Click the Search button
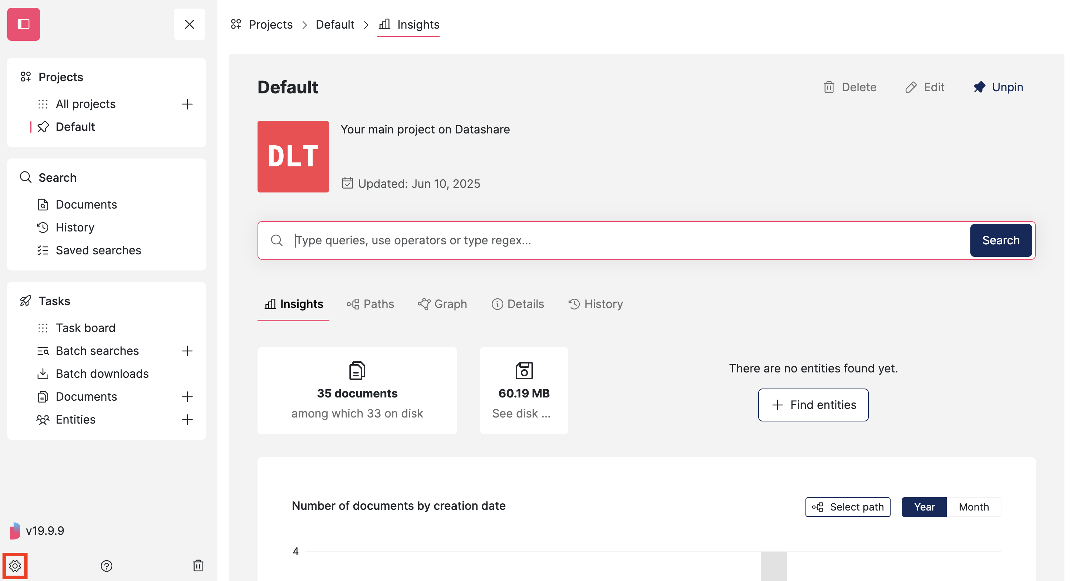Image resolution: width=1073 pixels, height=581 pixels. 1001,240
